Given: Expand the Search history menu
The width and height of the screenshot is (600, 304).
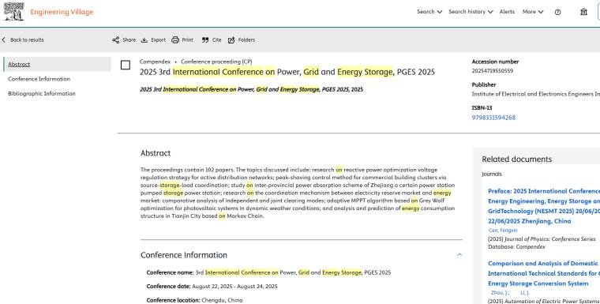Looking at the screenshot, I should [471, 12].
